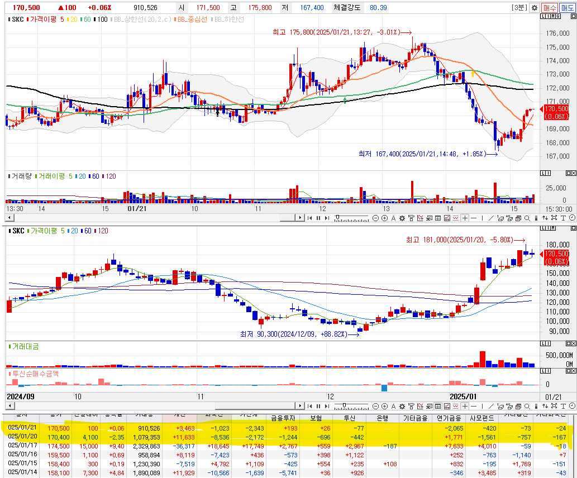The height and width of the screenshot is (478, 577).
Task: Click the blue 매도 sell button
Action: click(x=567, y=7)
